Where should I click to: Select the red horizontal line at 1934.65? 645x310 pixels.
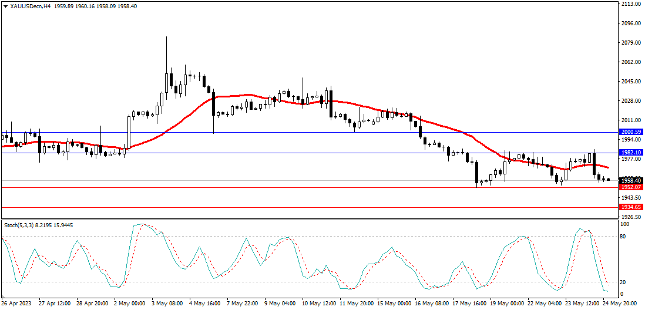click(310, 208)
